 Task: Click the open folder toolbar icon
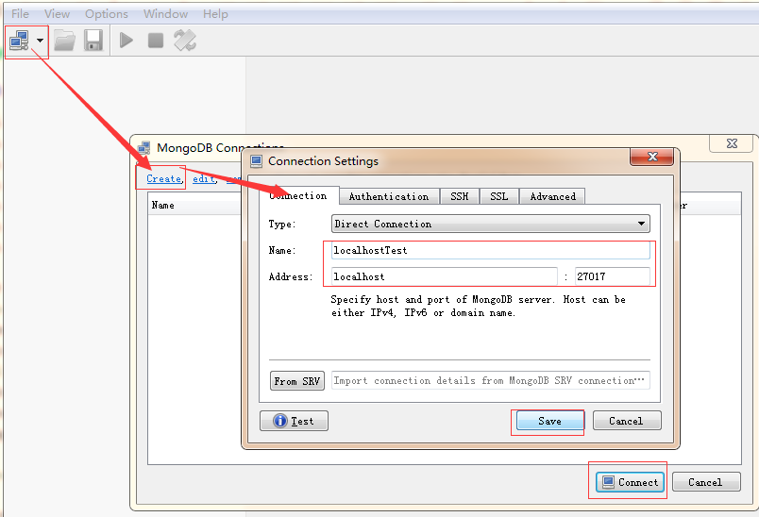(64, 41)
